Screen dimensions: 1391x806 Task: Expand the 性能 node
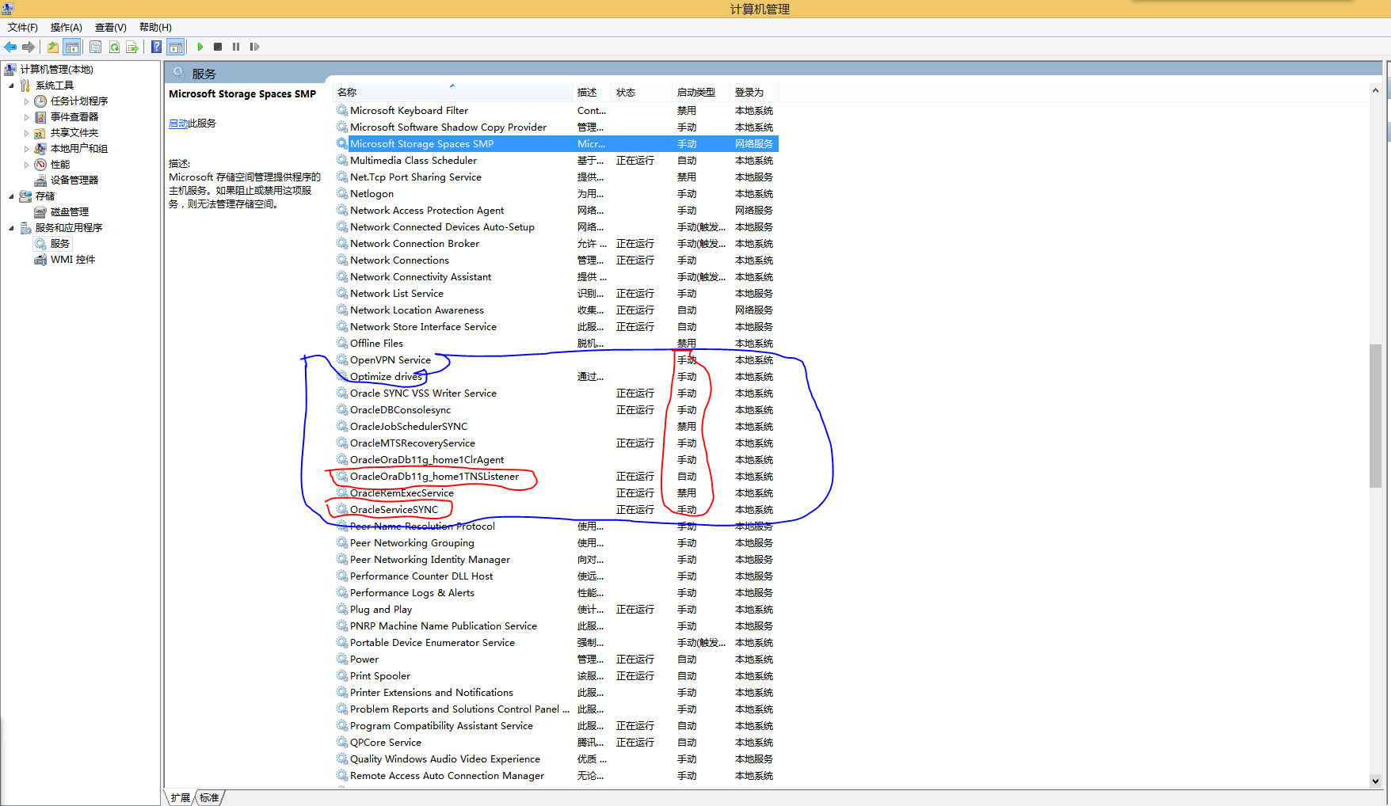pos(26,165)
